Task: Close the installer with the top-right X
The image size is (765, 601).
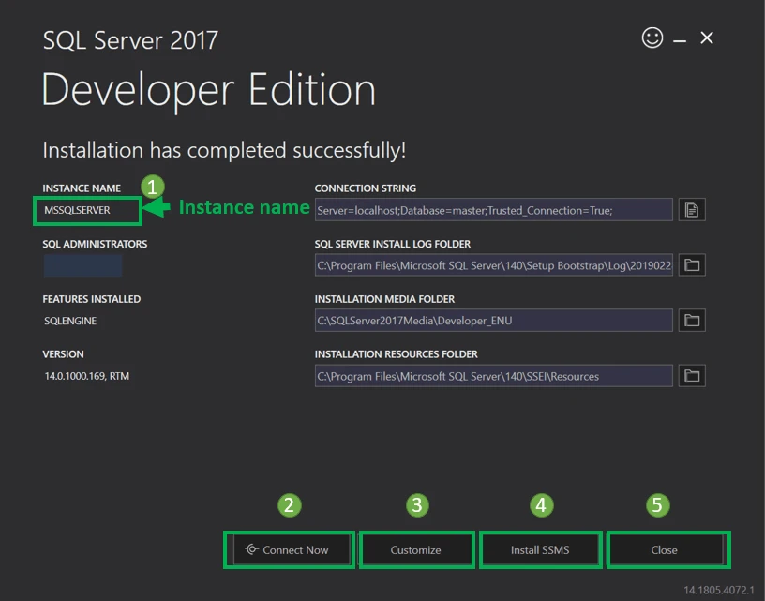Action: (x=707, y=38)
